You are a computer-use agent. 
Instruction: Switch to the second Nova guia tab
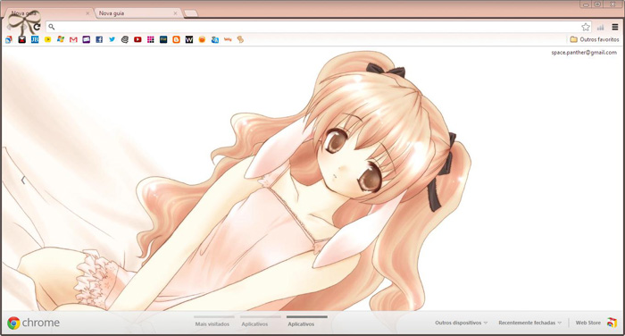(137, 13)
